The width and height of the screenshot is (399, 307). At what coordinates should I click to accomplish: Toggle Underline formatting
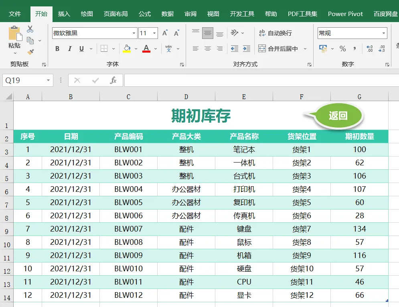pyautogui.click(x=81, y=49)
